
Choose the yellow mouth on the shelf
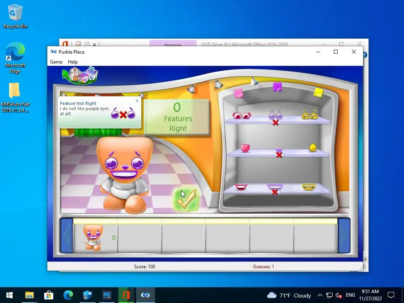coord(309,187)
